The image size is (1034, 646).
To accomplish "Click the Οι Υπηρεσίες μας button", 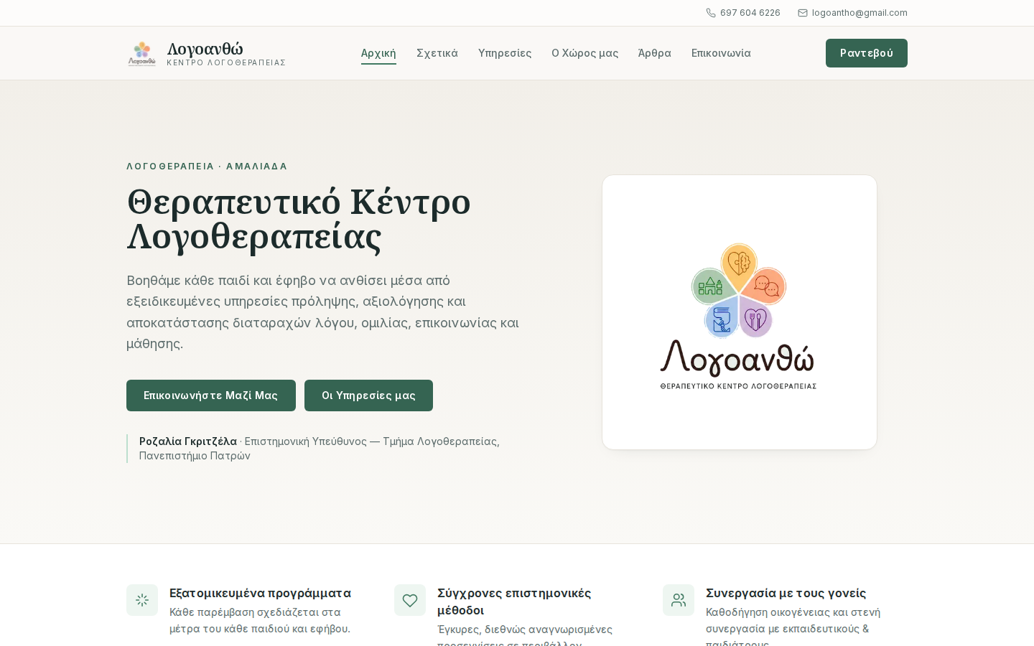I will coord(368,395).
